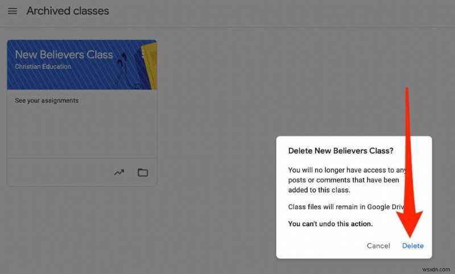Open the hamburger main menu
Viewport: 455px width, 274px height.
coord(12,11)
